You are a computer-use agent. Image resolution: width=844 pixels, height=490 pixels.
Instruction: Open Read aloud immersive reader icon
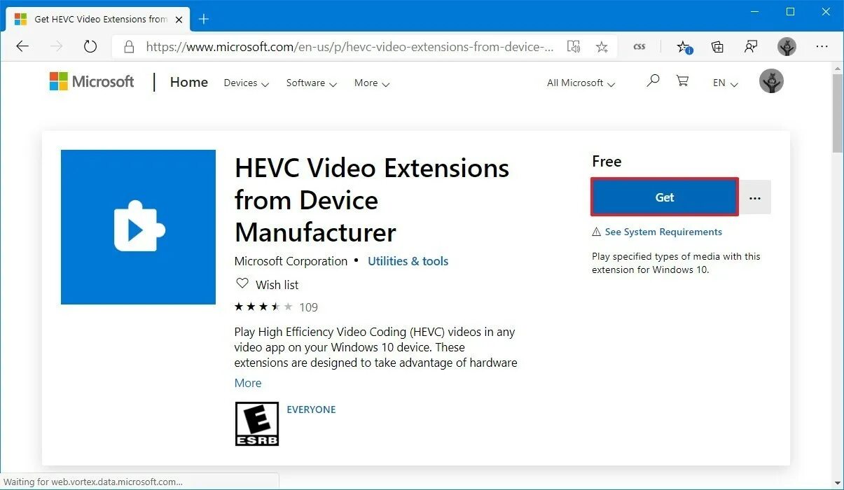coord(574,47)
